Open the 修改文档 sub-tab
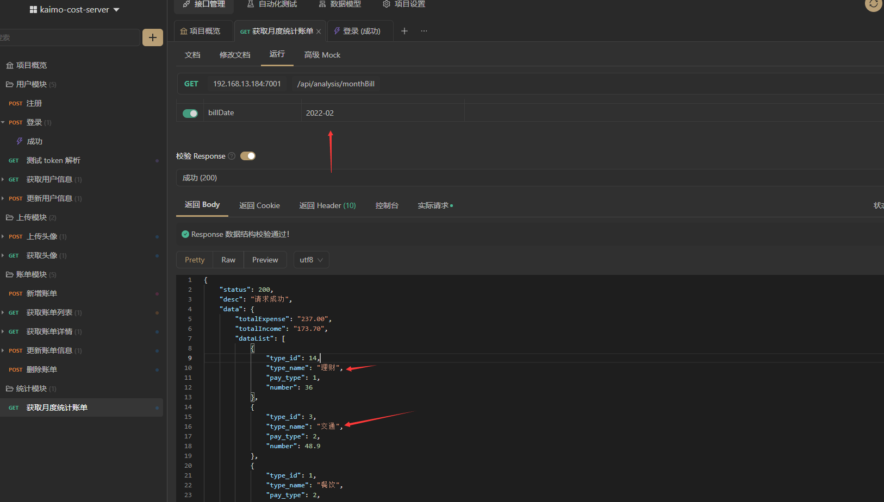Viewport: 884px width, 502px height. coord(235,55)
